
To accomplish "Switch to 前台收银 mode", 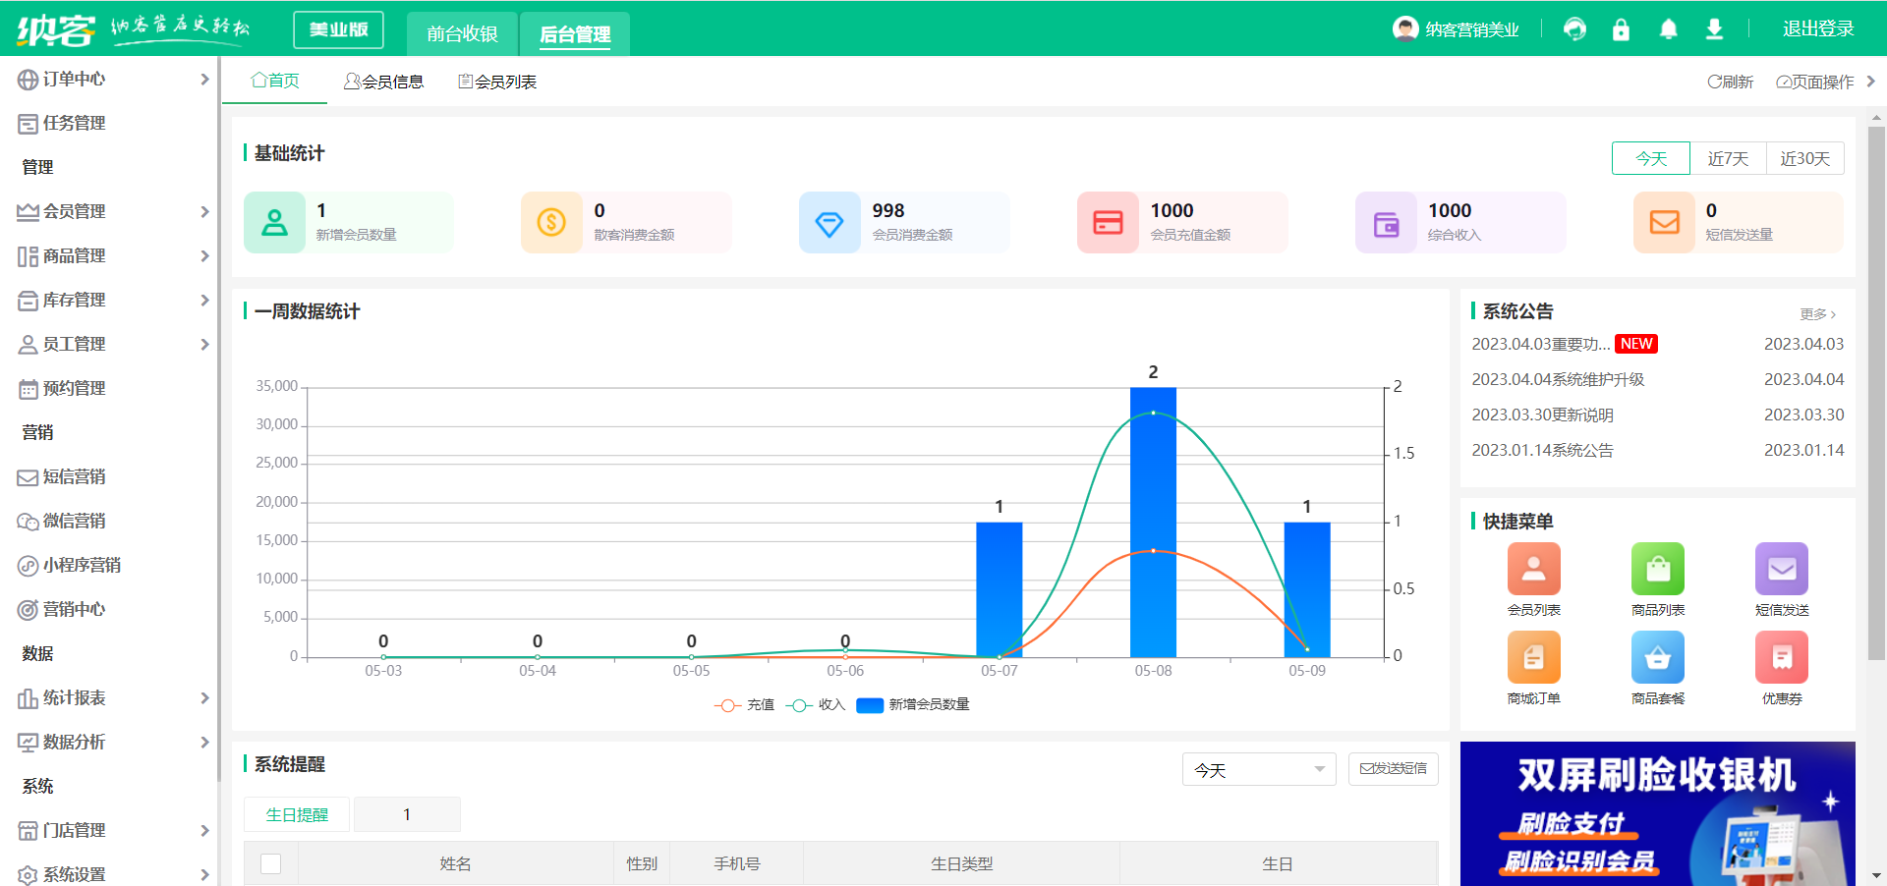I will pos(461,33).
